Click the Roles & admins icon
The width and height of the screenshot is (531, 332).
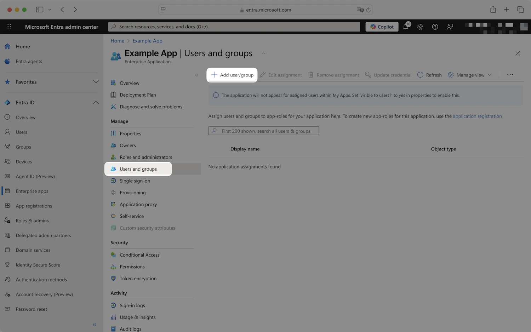click(x=7, y=221)
